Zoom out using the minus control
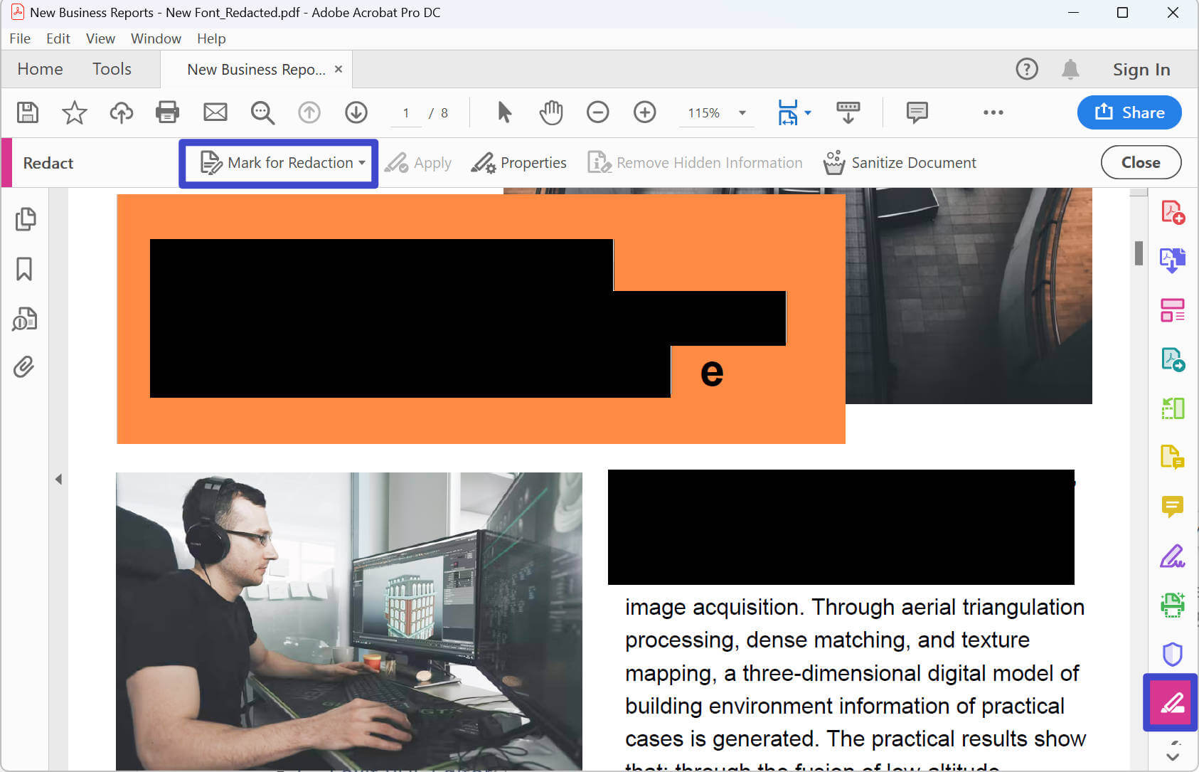The height and width of the screenshot is (772, 1199). (x=598, y=112)
